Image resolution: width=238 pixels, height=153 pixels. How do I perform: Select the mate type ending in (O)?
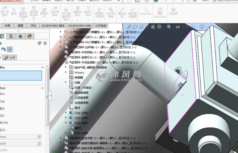coord(3,130)
